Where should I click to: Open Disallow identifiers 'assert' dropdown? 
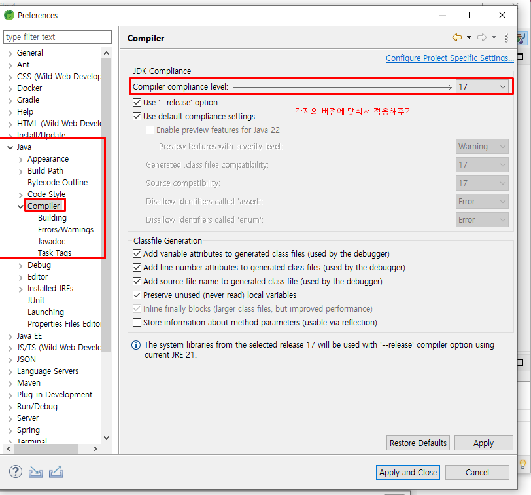coord(482,202)
